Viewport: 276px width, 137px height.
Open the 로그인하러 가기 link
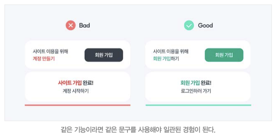[196, 91]
